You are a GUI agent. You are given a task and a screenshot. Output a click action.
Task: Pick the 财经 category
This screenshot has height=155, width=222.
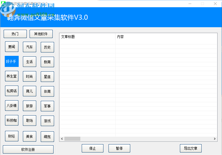point(12,136)
